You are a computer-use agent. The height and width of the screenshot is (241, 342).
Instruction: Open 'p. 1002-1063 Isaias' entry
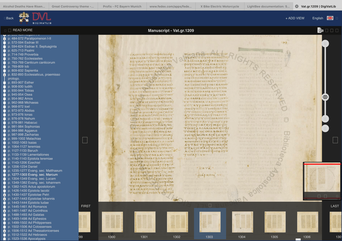coord(22,143)
